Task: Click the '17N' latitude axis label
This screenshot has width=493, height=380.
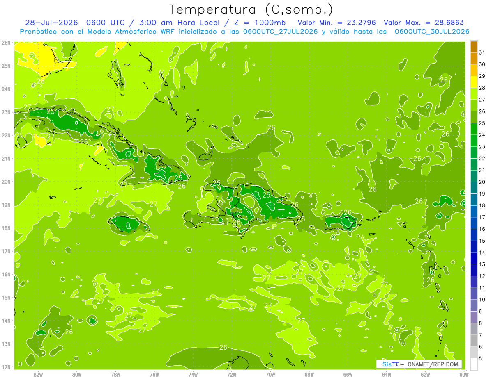Action: tap(6, 251)
